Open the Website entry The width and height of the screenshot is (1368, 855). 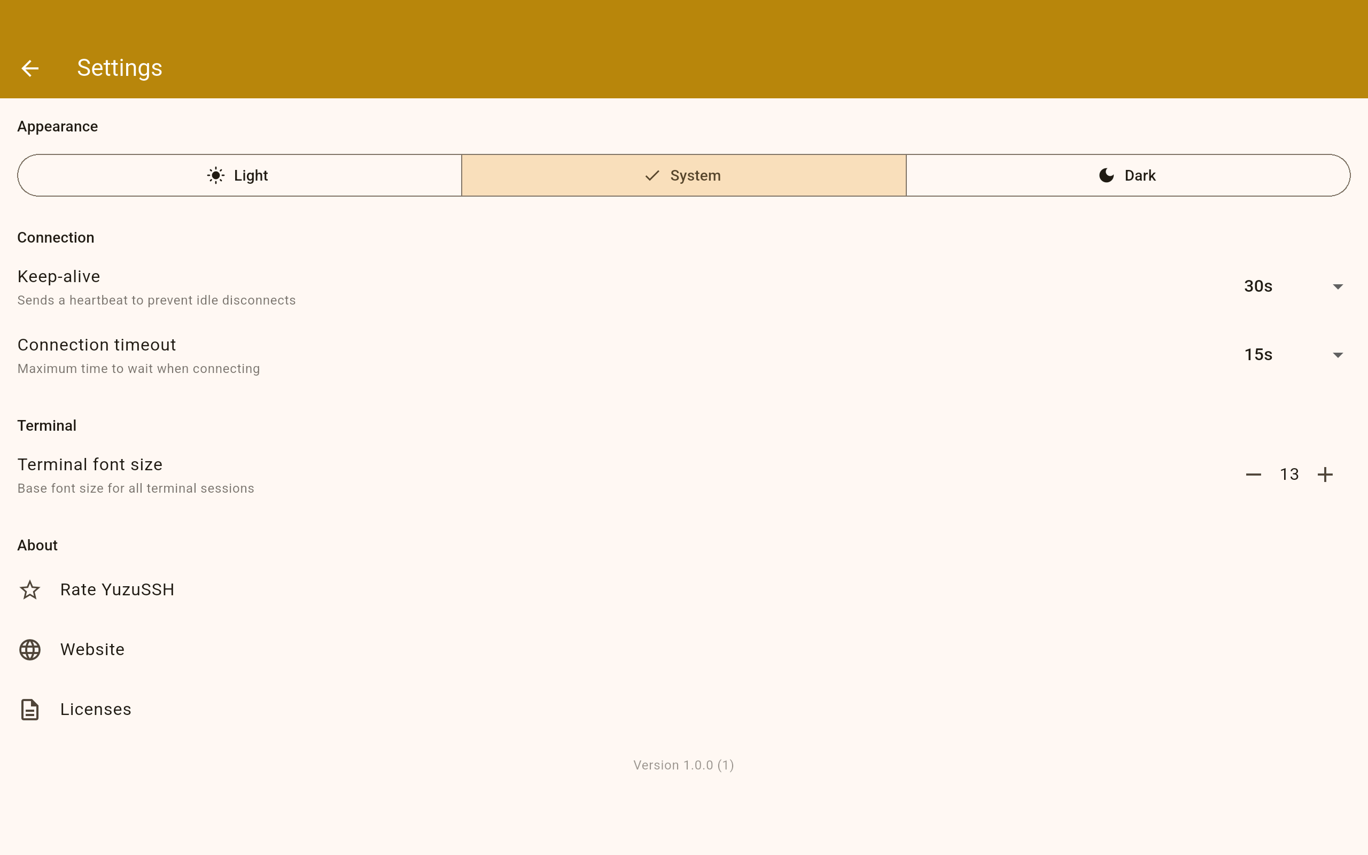[x=92, y=650]
